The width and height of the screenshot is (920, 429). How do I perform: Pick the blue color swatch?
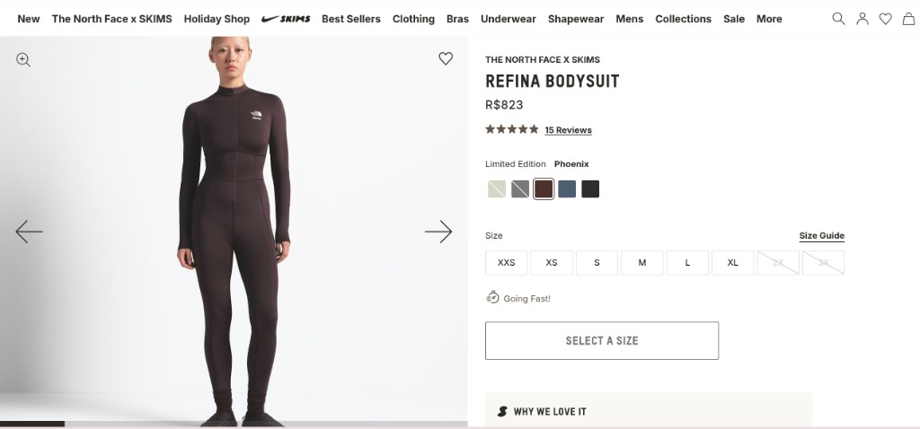click(567, 189)
